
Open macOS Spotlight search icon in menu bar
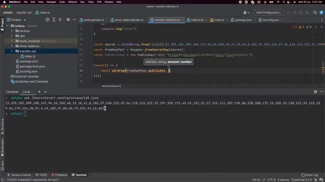pyautogui.click(x=283, y=2)
